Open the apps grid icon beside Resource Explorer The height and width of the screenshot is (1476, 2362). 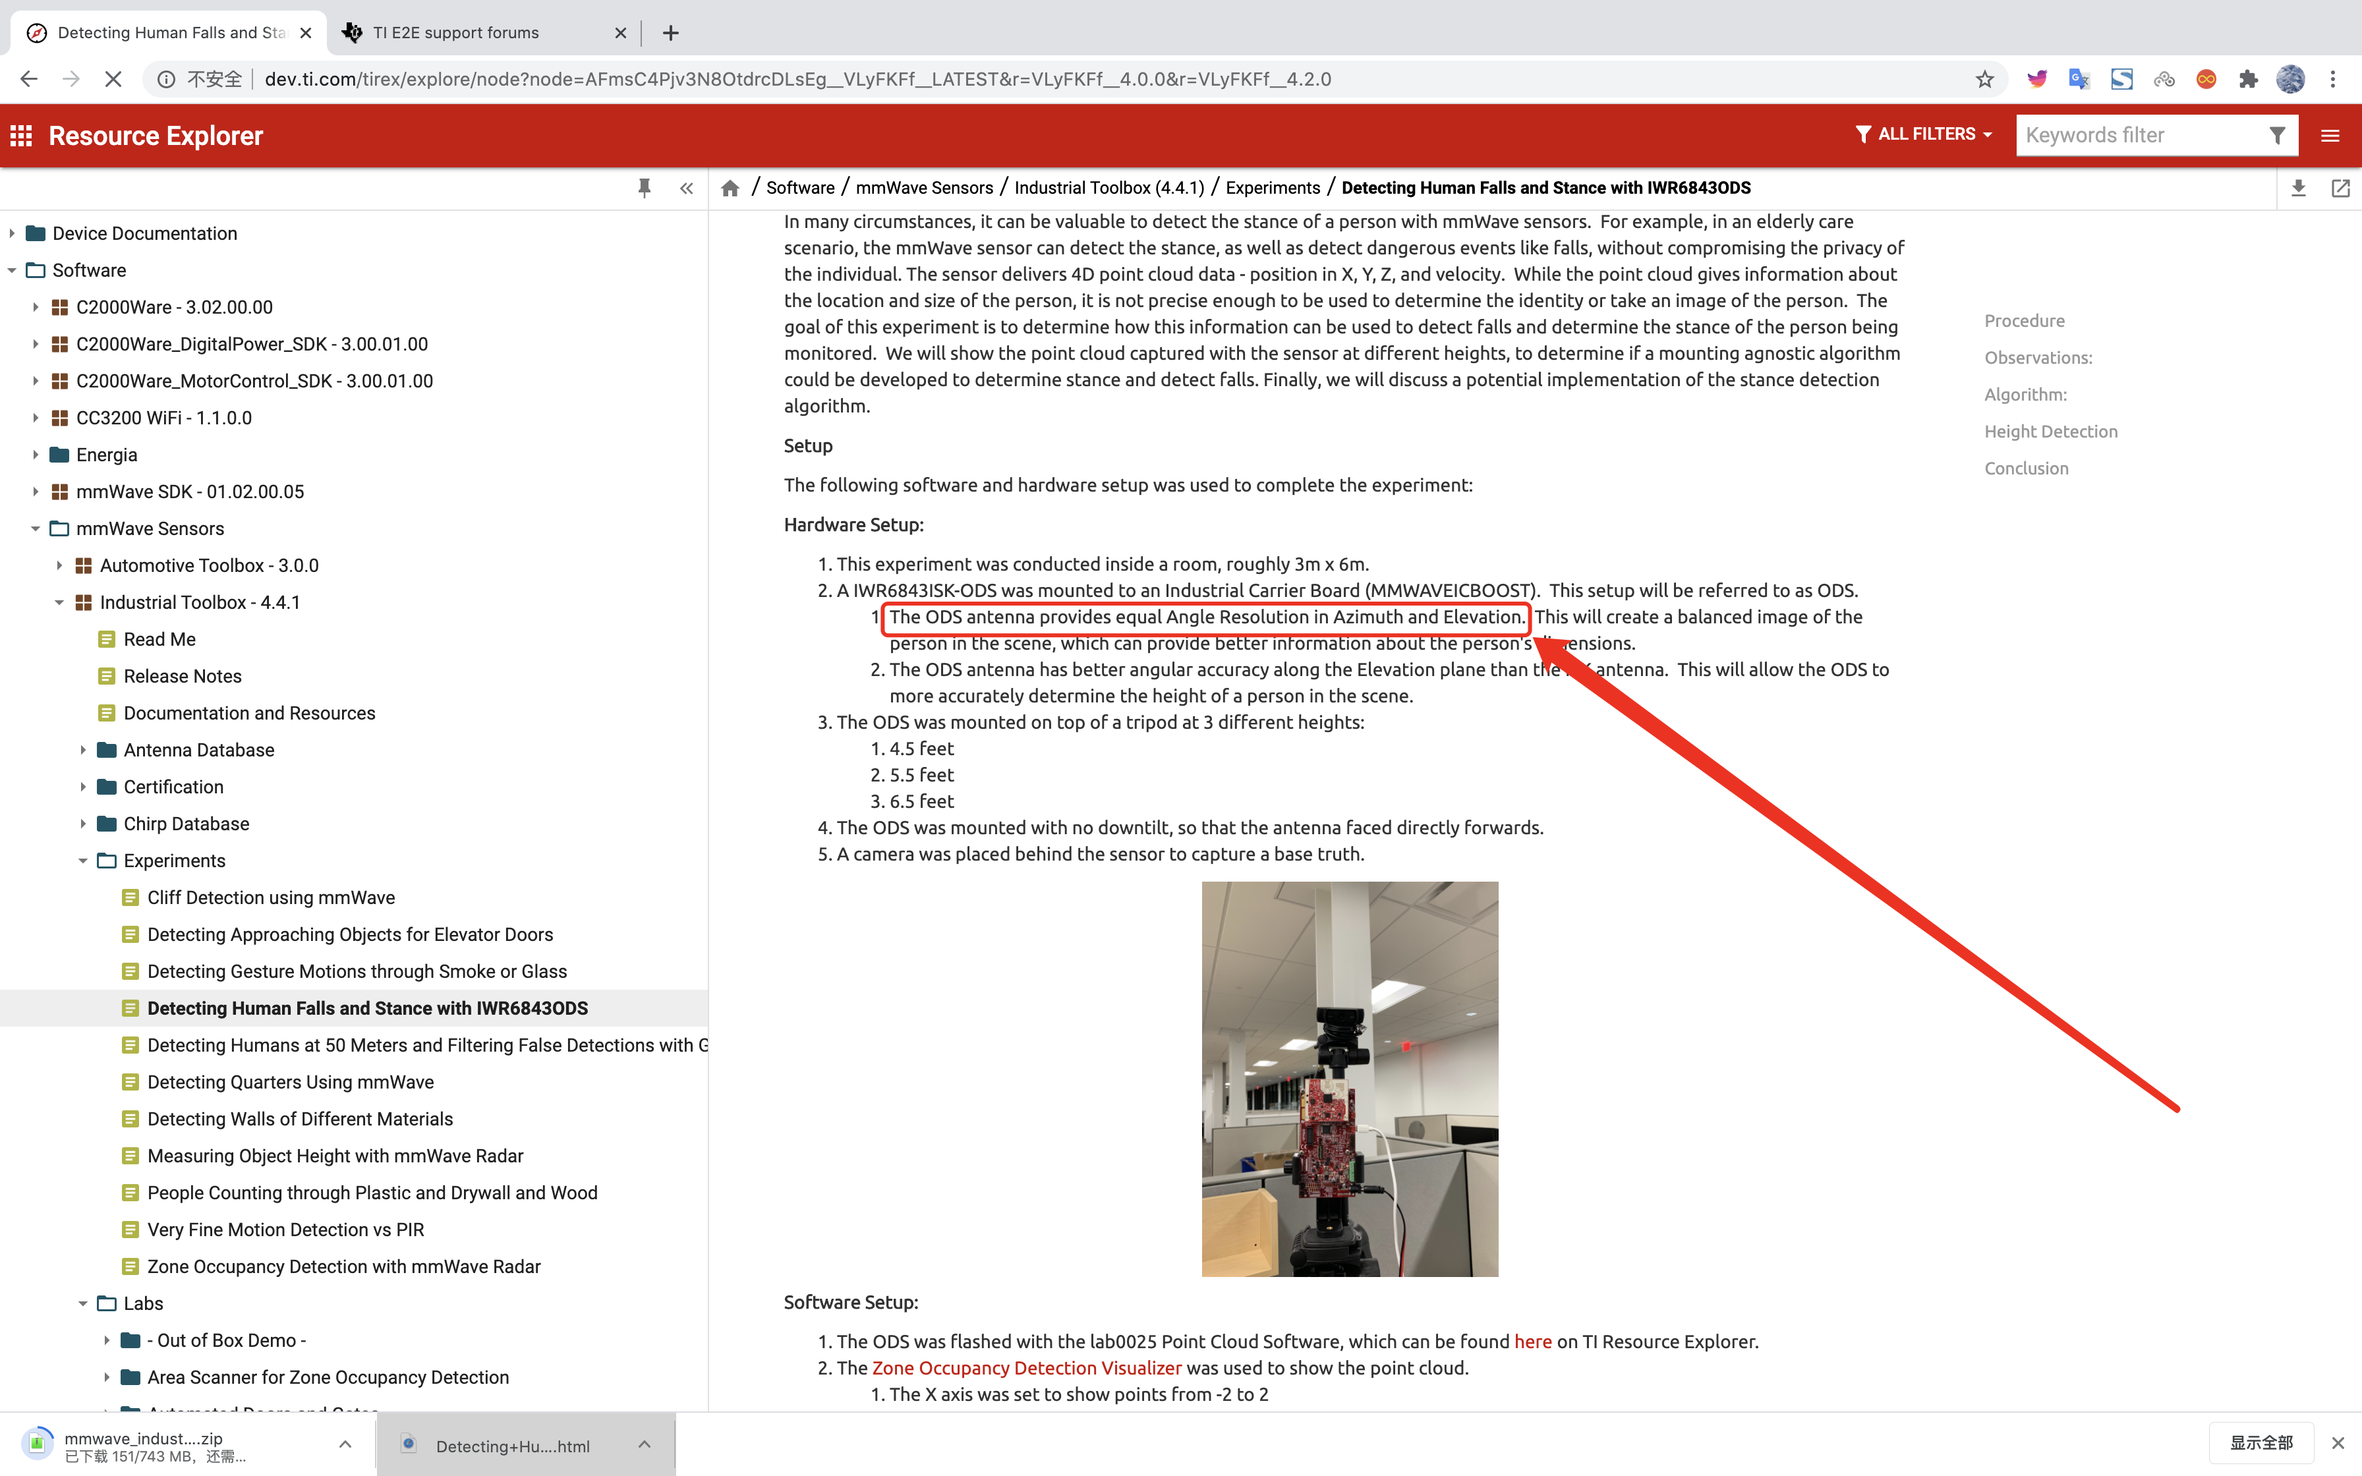coord(22,136)
